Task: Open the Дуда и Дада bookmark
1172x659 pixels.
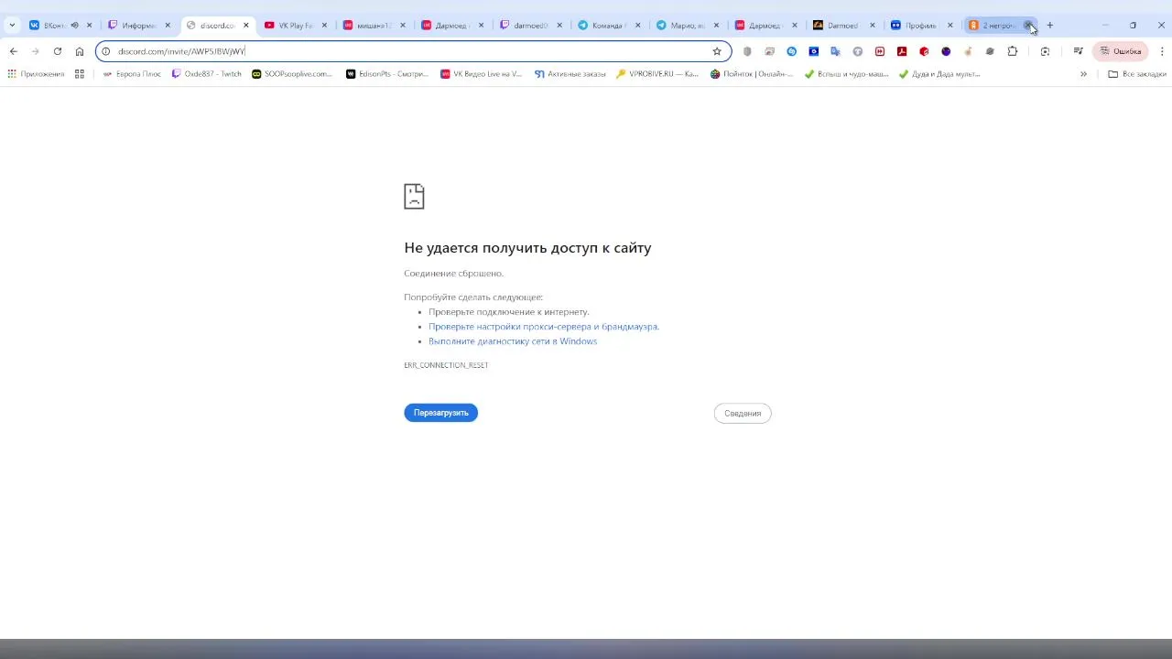Action: click(x=939, y=74)
